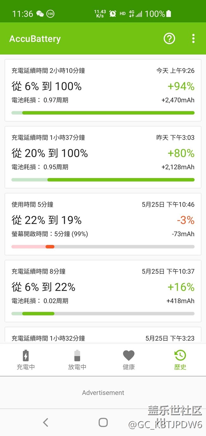Open the partially visible 1小時32分鐘 charge card
206x436 pixels.
[103, 336]
